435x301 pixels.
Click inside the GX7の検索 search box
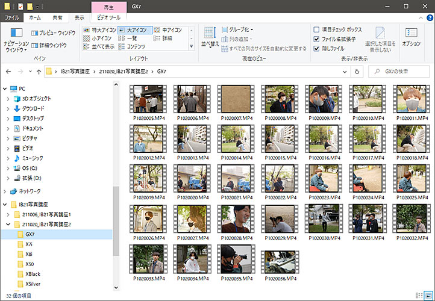pyautogui.click(x=404, y=72)
